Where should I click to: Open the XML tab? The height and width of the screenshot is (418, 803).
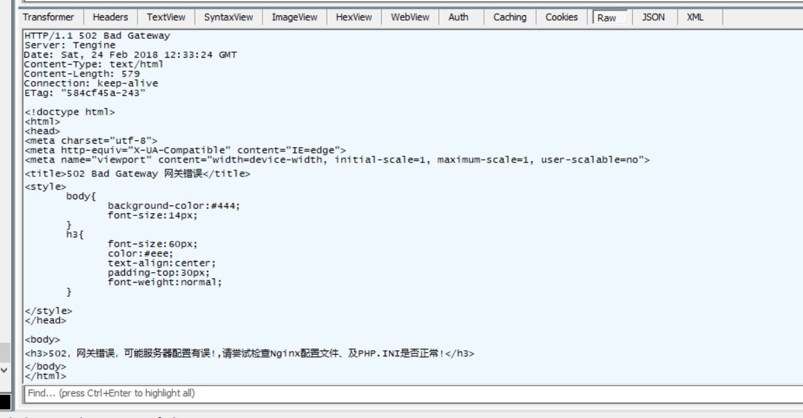tap(695, 17)
